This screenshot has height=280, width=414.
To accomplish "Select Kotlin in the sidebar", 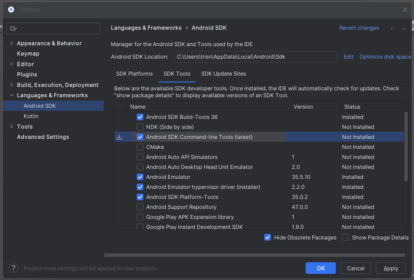I will tap(31, 116).
